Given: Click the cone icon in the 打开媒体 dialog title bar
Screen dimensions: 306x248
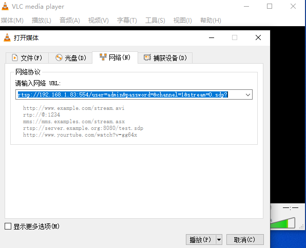Looking at the screenshot, I should 7,37.
